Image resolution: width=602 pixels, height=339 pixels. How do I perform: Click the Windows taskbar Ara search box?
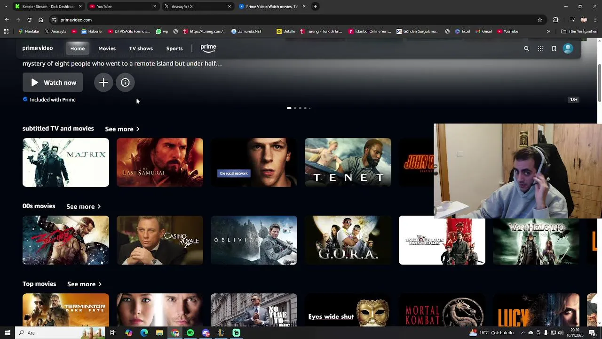[61, 333]
